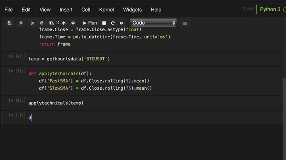Click the In [7] cell prompt
The height and width of the screenshot is (160, 286).
pyautogui.click(x=16, y=71)
